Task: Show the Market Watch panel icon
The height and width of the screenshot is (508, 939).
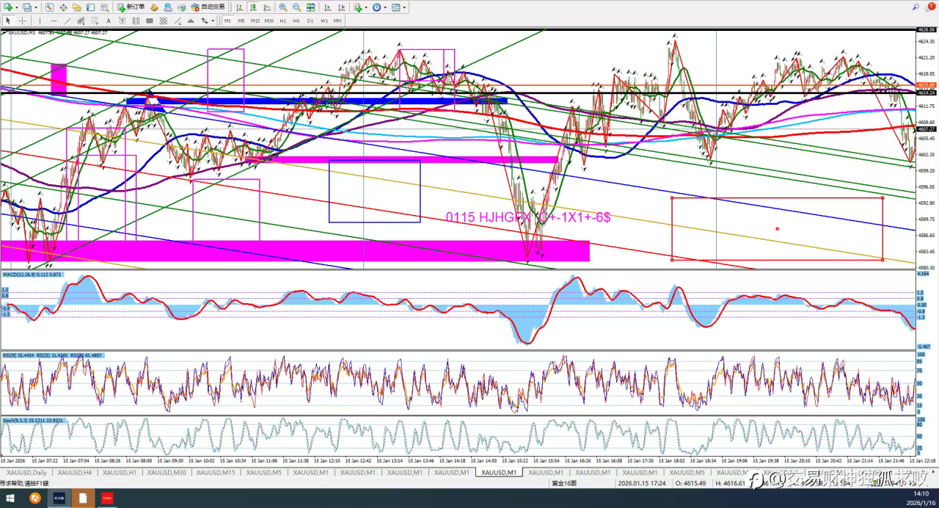Action: pyautogui.click(x=49, y=7)
